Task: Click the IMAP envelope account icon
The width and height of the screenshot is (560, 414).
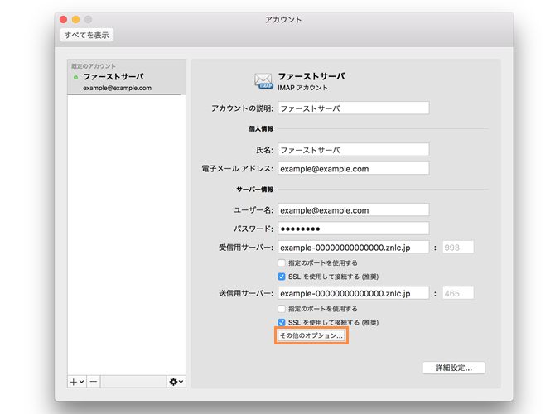Action: point(265,80)
